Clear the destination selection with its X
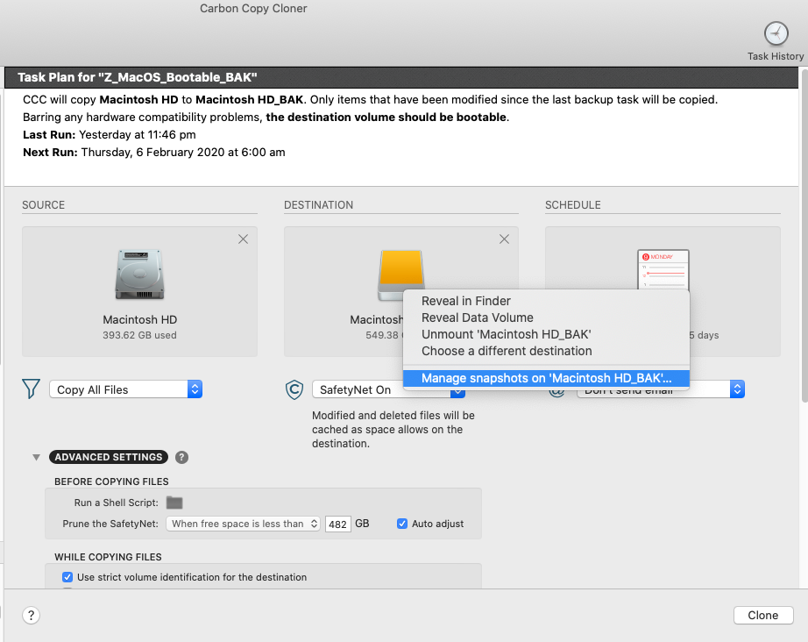Image resolution: width=808 pixels, height=642 pixels. tap(504, 239)
